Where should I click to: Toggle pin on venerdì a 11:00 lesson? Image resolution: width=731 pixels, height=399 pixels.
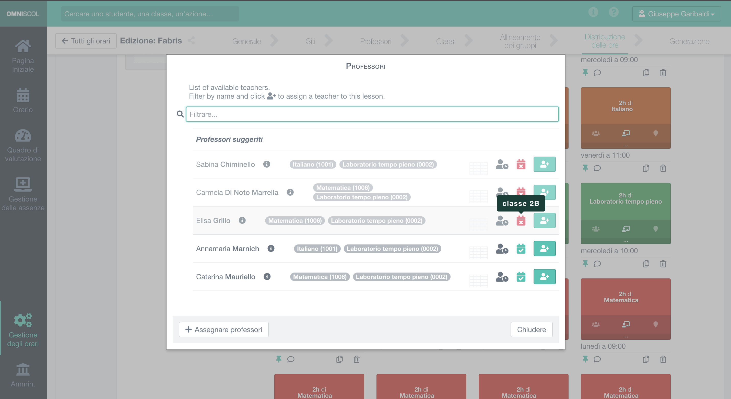point(585,168)
